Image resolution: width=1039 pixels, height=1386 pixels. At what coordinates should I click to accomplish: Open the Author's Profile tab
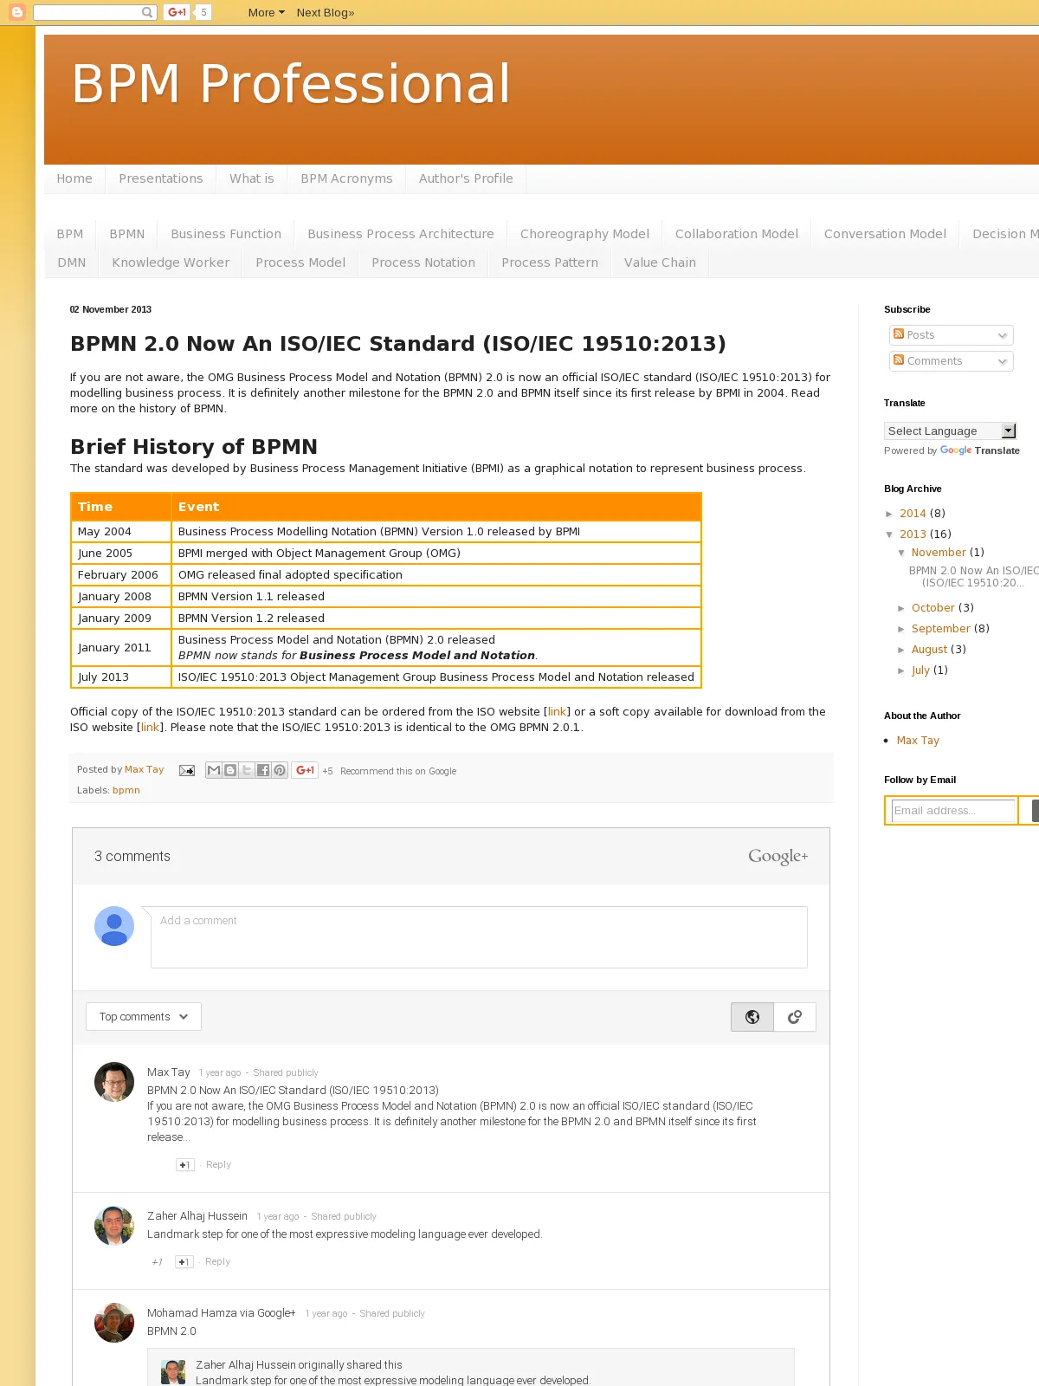coord(466,178)
